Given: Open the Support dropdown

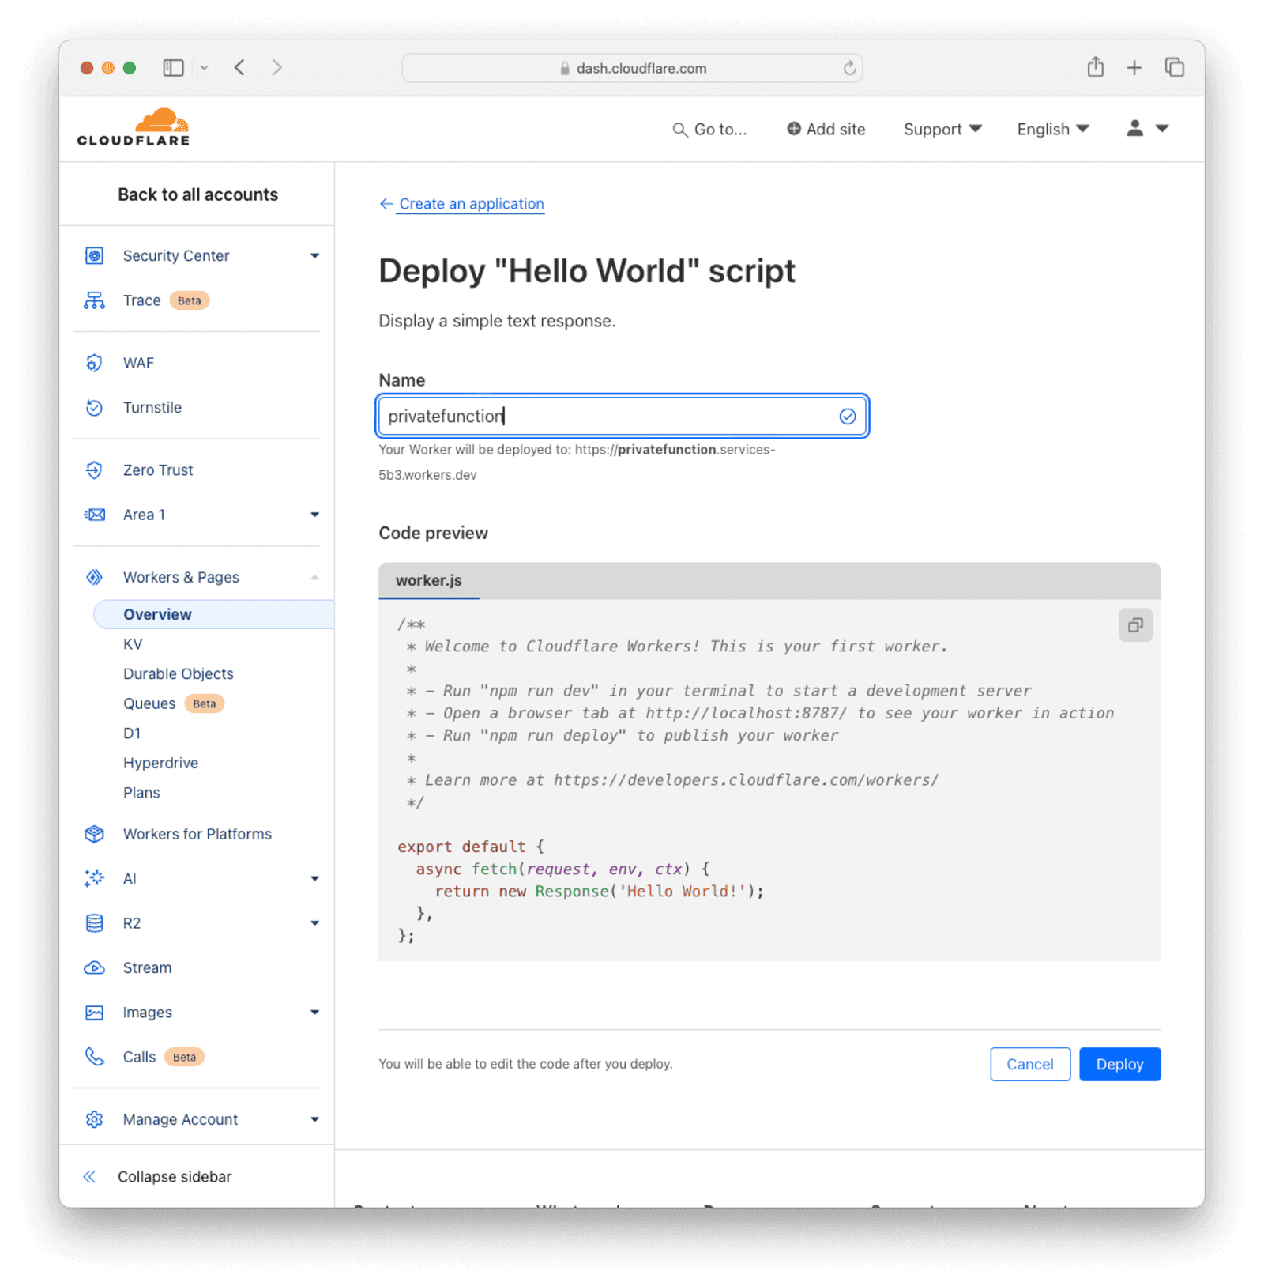Looking at the screenshot, I should [942, 129].
